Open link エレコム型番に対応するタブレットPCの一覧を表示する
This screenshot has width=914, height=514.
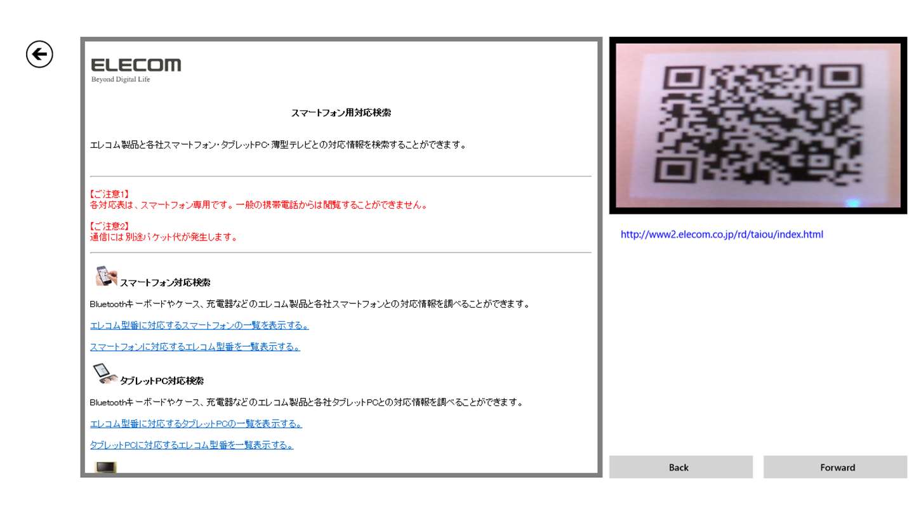(196, 424)
